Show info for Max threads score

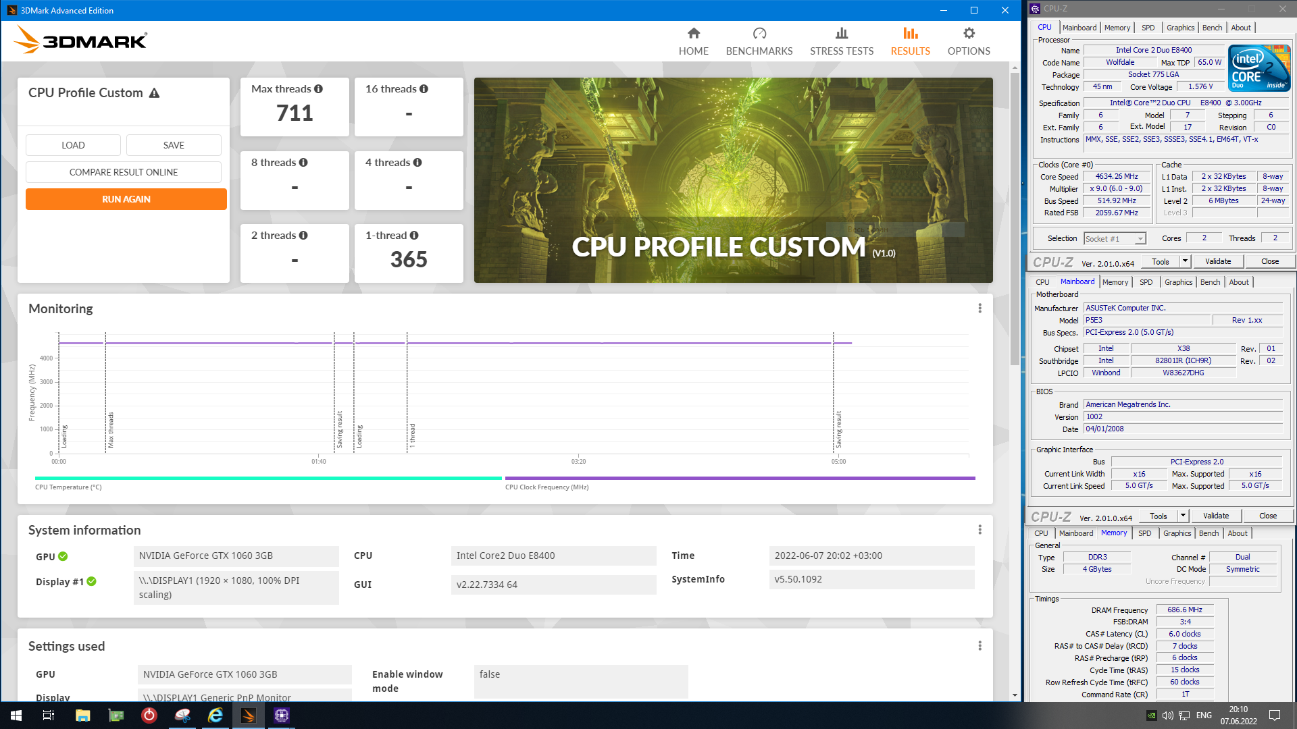318,89
